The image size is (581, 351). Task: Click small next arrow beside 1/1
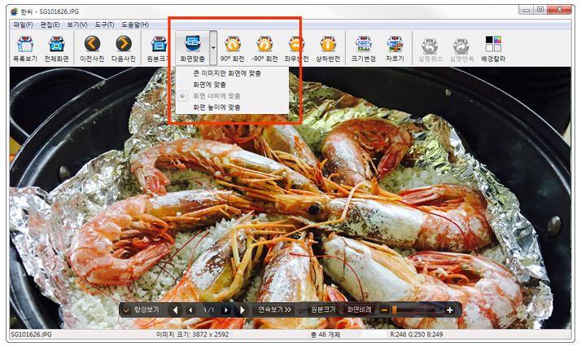(225, 309)
